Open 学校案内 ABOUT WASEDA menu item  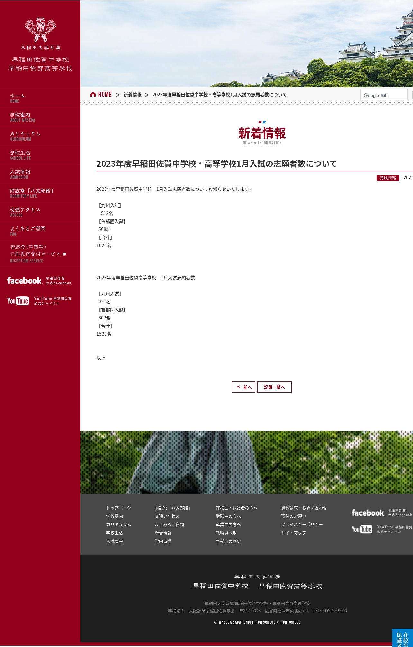[40, 117]
